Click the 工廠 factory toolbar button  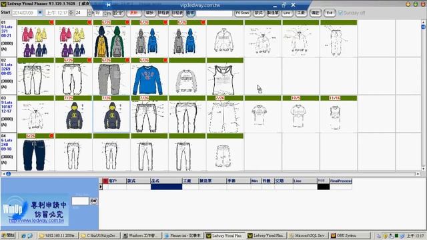click(x=301, y=13)
